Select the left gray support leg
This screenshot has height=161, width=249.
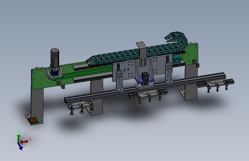pyautogui.click(x=37, y=105)
